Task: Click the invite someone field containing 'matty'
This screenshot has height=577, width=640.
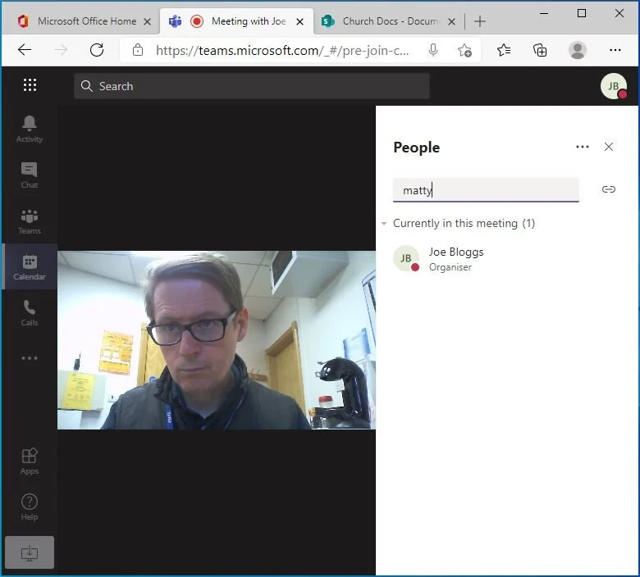Action: coord(486,190)
